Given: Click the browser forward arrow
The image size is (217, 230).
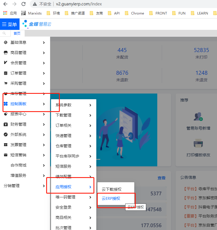Looking at the screenshot, I should click(x=14, y=4).
